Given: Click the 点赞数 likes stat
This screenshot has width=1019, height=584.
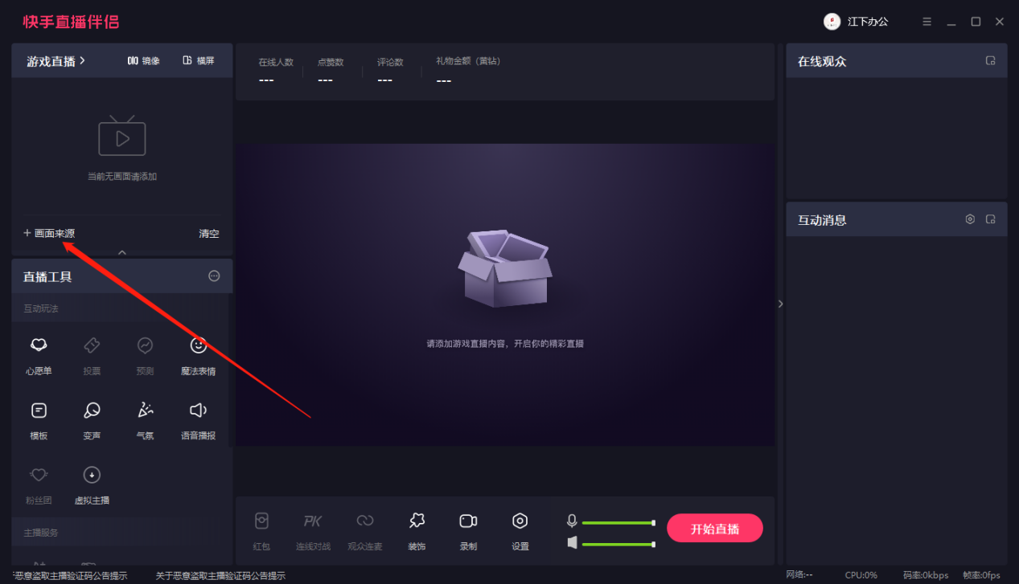Looking at the screenshot, I should click(x=331, y=71).
